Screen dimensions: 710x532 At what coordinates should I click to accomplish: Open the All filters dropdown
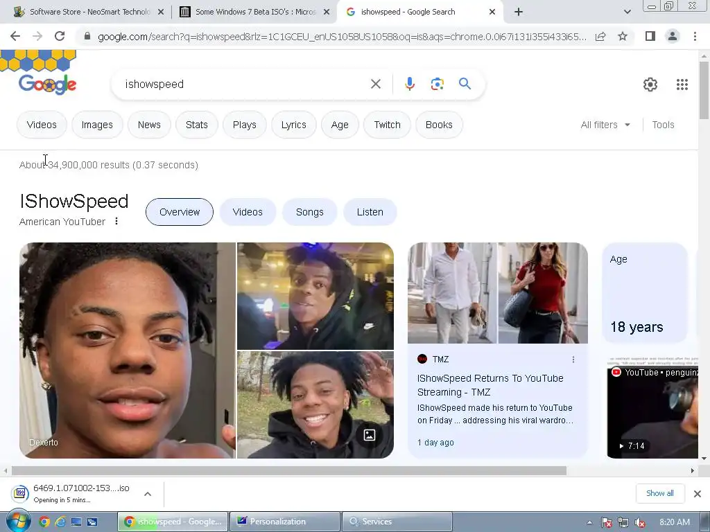(605, 125)
